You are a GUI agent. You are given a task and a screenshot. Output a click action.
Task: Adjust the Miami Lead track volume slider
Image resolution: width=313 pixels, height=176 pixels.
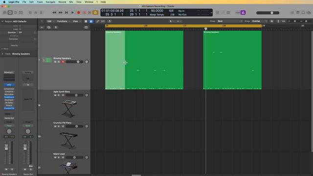74,157
